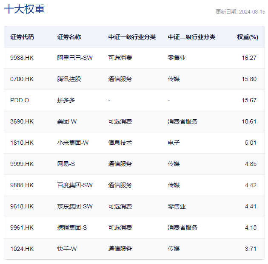Click 零售业 in the 阿里巴巴-SW row
This screenshot has height=264, width=268.
point(177,58)
